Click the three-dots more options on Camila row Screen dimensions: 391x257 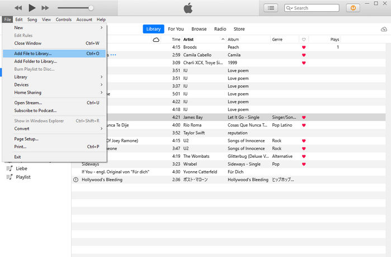[x=113, y=55]
